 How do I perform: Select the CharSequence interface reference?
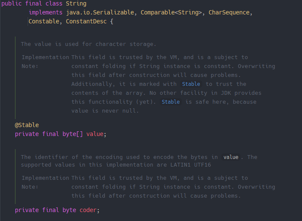tap(230, 13)
